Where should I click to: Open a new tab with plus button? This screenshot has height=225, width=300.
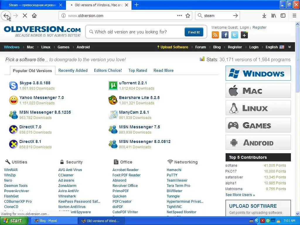coord(137,5)
